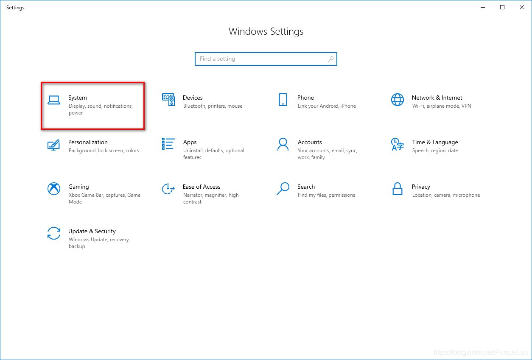Click "Background, lock screen, colors" description
The image size is (532, 360).
pos(104,151)
